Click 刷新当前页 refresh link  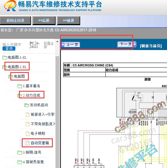(151, 46)
